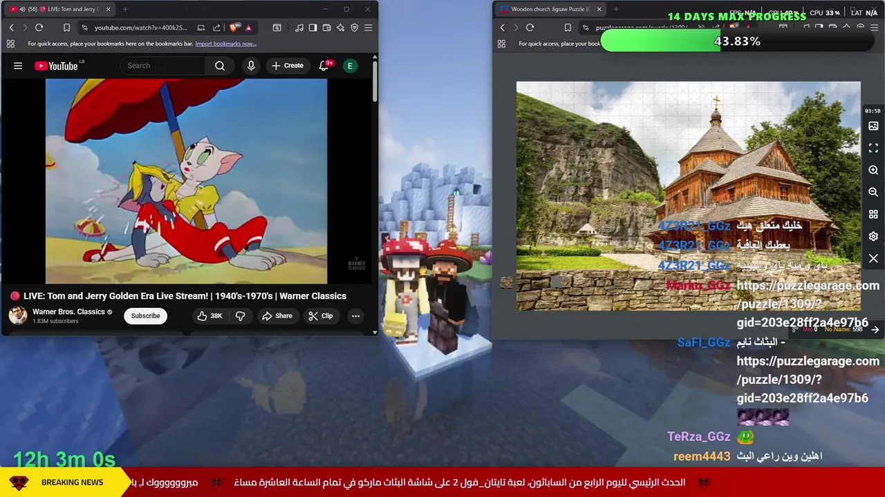
Task: Open the music playlist icon in browser toolbar
Action: 299,28
